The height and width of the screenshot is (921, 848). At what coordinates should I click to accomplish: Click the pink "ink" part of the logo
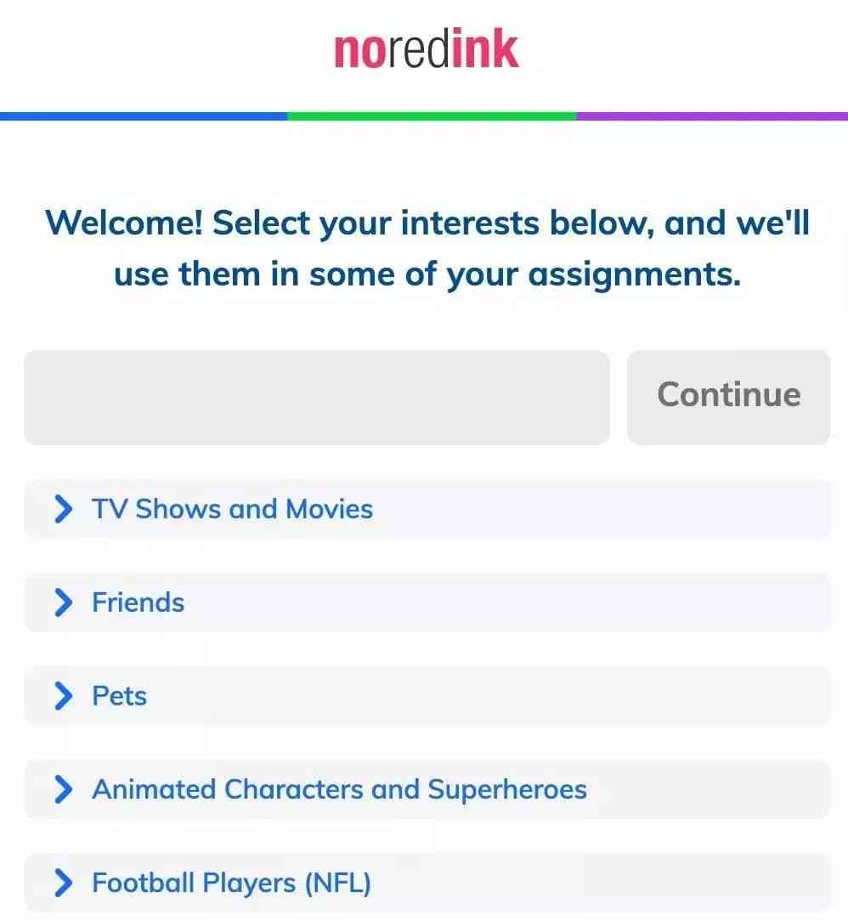click(485, 49)
